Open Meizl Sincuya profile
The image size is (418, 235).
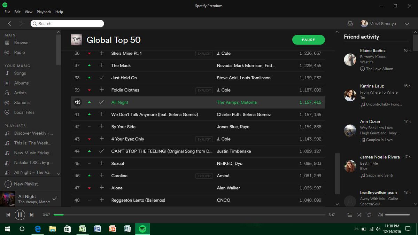coord(378,24)
